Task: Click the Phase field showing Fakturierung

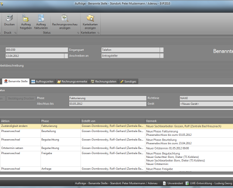Action: click(x=108, y=98)
